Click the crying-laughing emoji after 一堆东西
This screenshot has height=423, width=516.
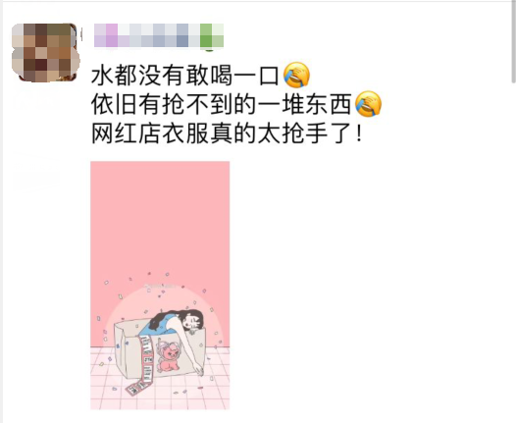(x=368, y=104)
